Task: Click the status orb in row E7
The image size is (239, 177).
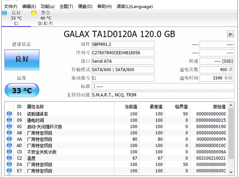Action: tap(9, 171)
